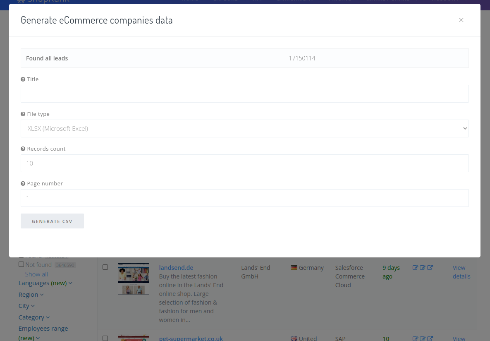Expand the Region filter

tap(31, 295)
